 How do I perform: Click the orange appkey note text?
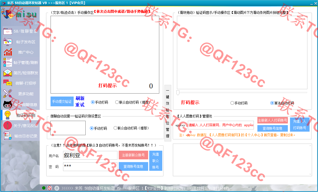point(237,135)
